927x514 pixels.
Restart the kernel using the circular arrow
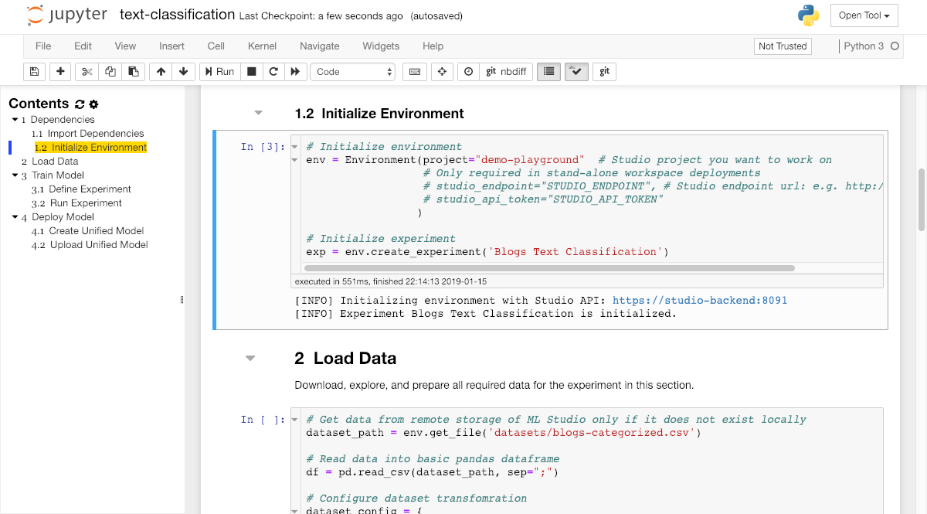273,72
